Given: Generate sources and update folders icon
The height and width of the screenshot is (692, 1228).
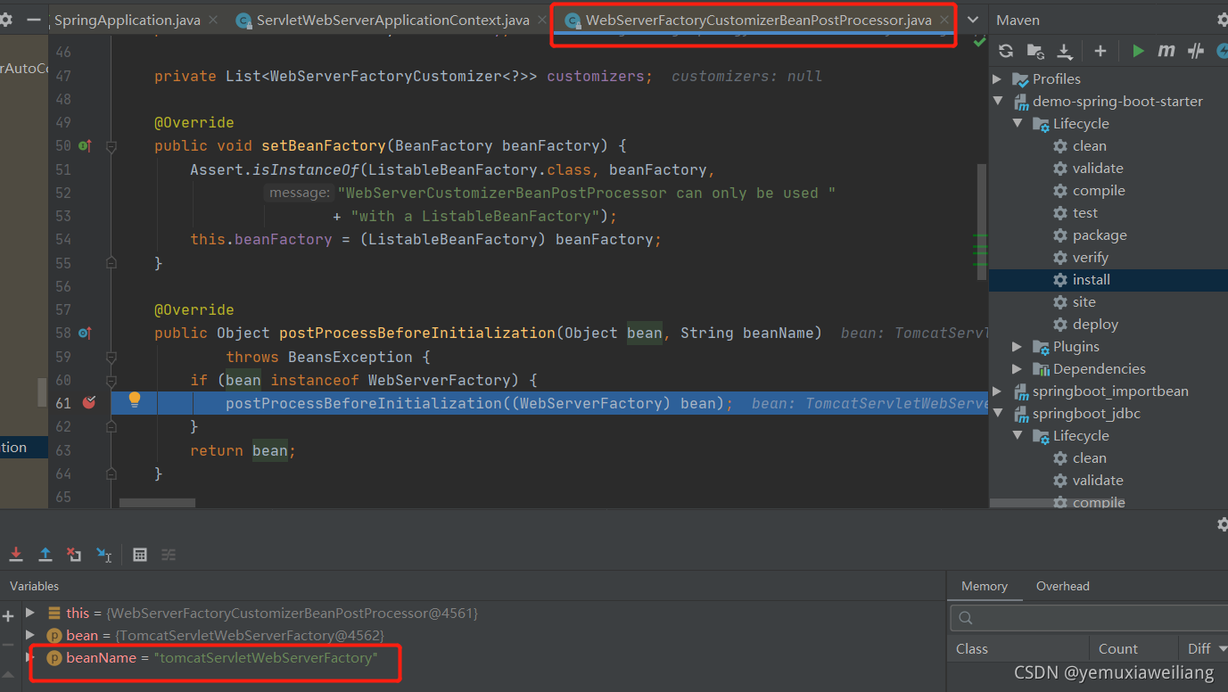Looking at the screenshot, I should pos(1035,51).
